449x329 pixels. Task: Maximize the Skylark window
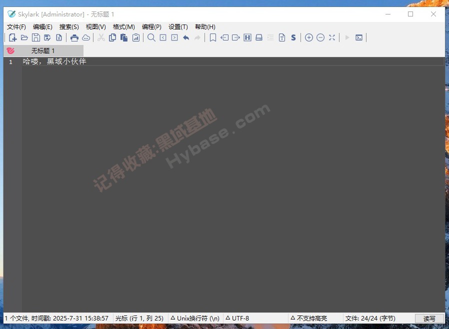[410, 14]
